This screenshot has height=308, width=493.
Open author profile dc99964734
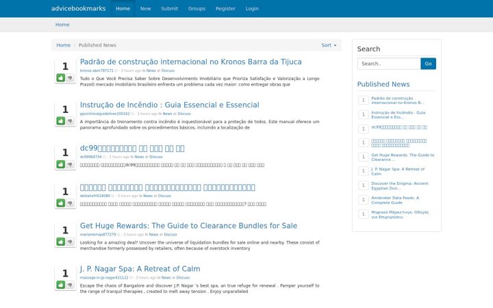click(x=91, y=157)
